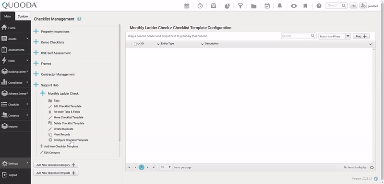Image resolution: width=384 pixels, height=184 pixels.
Task: Click the funnel filter icon in header
Action: coord(240,6)
